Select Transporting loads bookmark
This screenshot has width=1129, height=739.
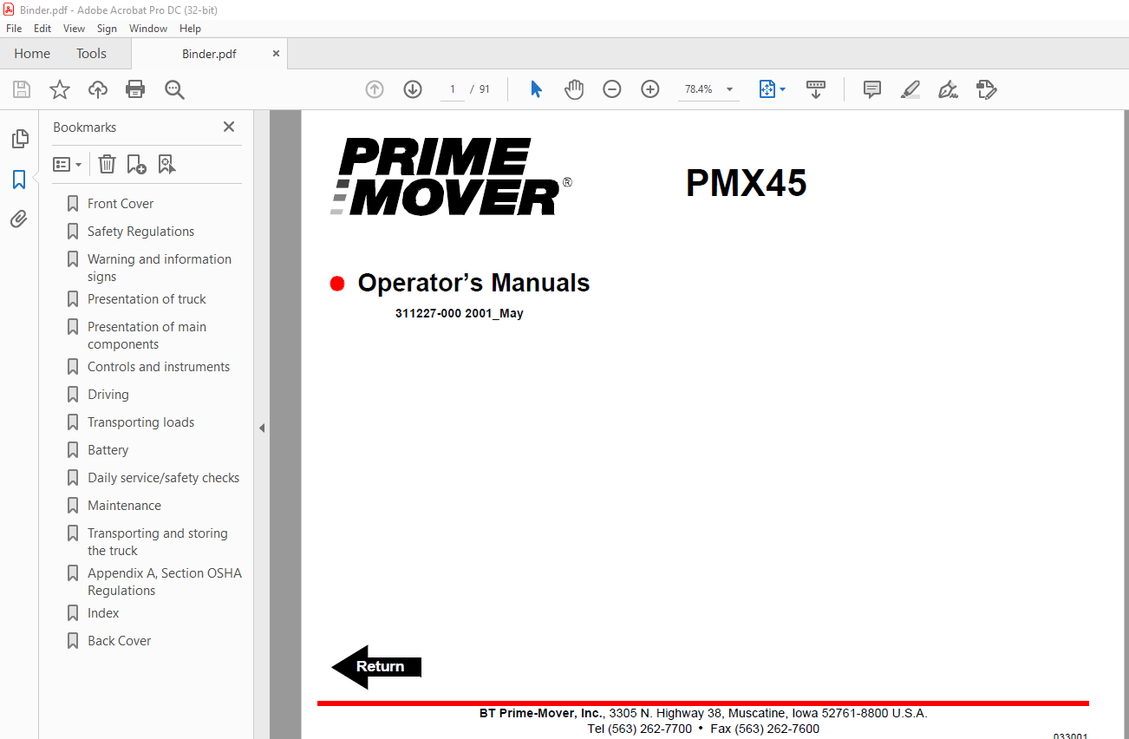[x=140, y=422]
